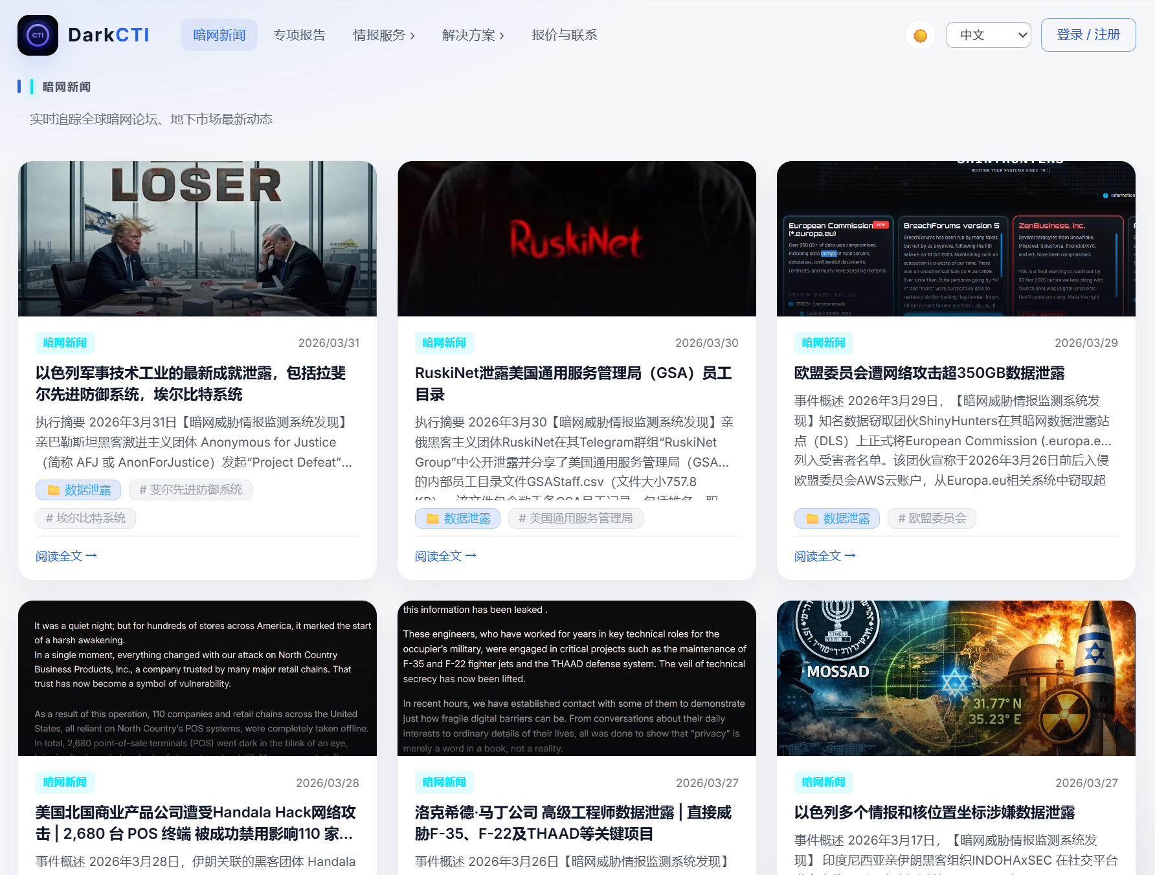Click the 暗网新闻 badge on the Israeli leak card
The image size is (1155, 875).
[x=65, y=343]
